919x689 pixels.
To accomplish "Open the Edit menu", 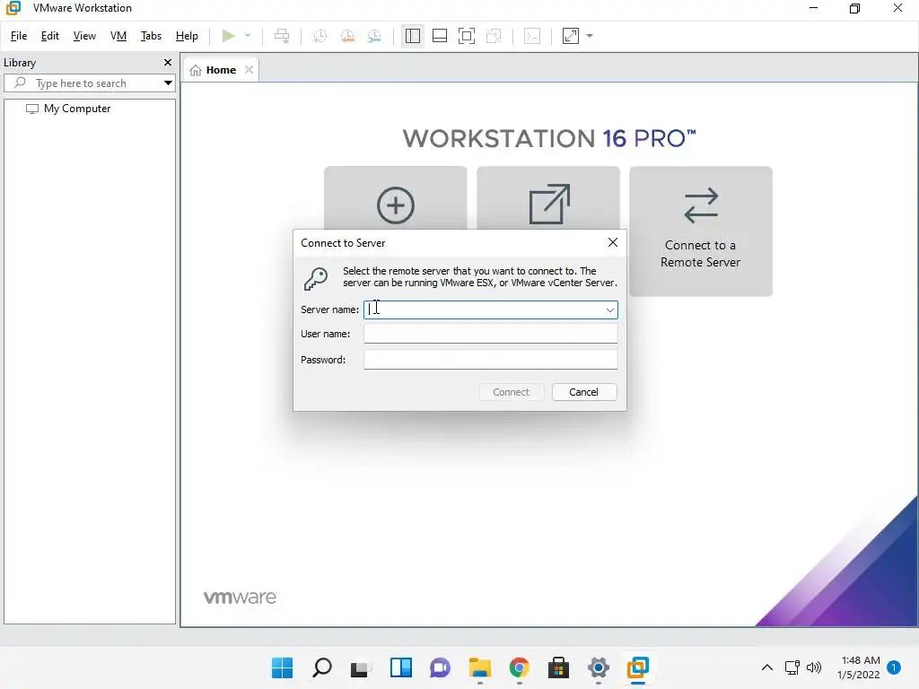I will click(50, 36).
